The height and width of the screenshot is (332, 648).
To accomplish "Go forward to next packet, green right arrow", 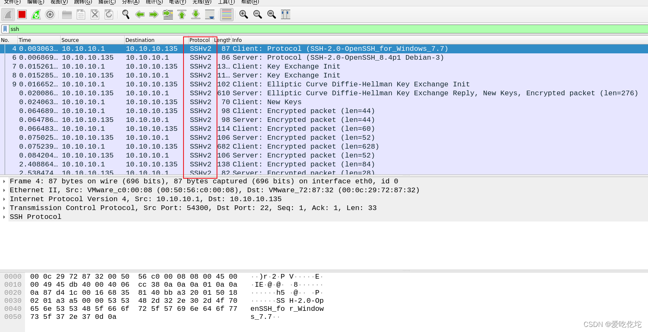I will [154, 14].
